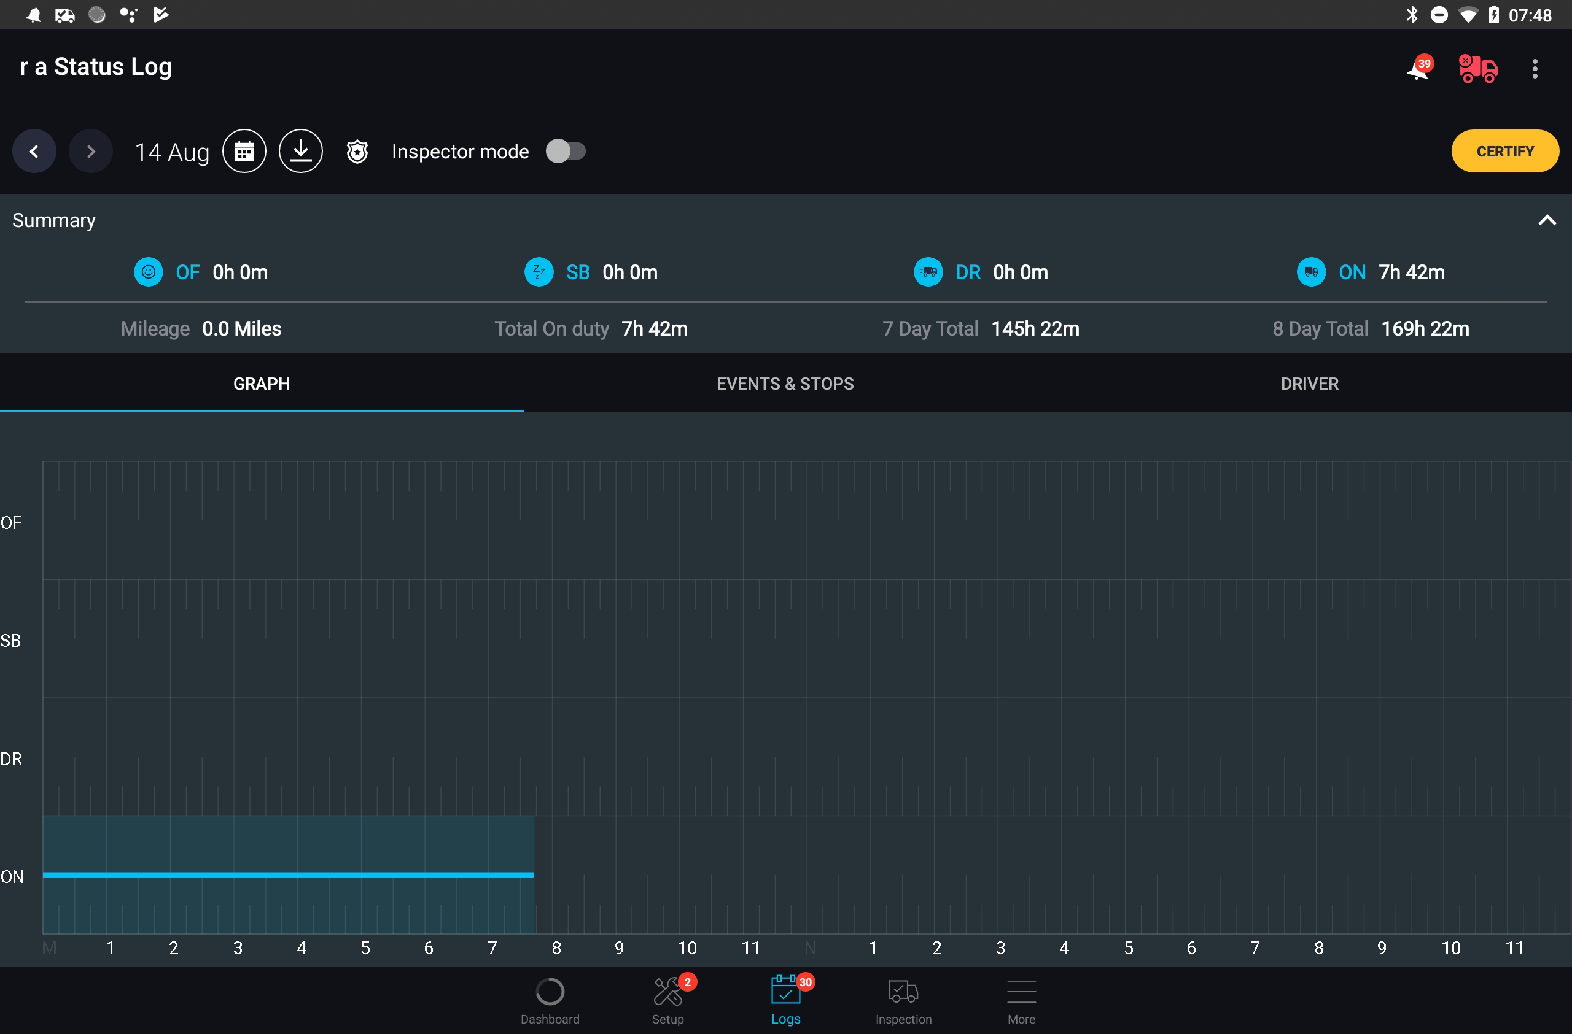Open the calendar date picker

coord(244,152)
